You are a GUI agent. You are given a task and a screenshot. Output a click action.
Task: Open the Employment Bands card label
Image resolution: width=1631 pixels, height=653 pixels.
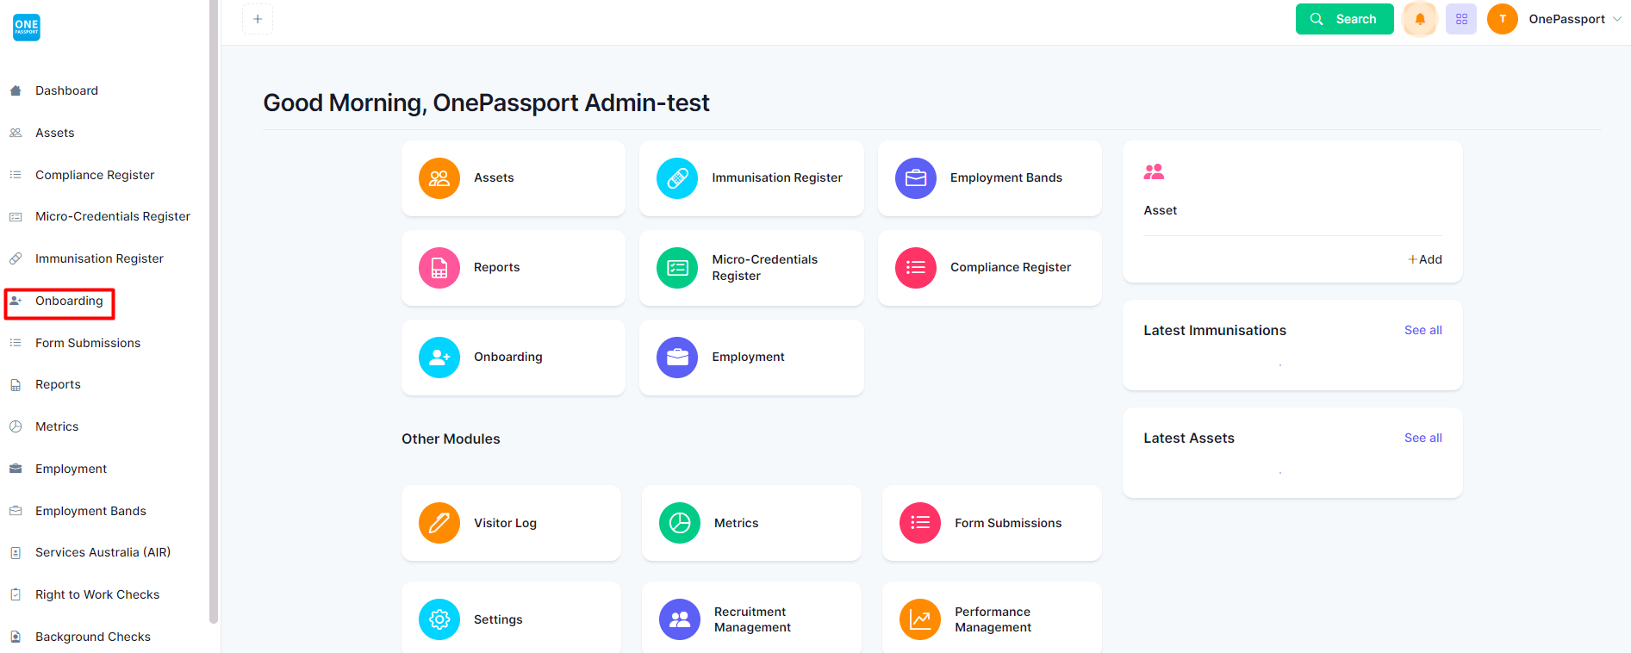pyautogui.click(x=1006, y=177)
